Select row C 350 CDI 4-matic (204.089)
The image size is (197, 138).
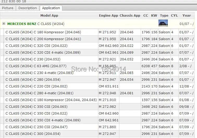(x=97, y=120)
